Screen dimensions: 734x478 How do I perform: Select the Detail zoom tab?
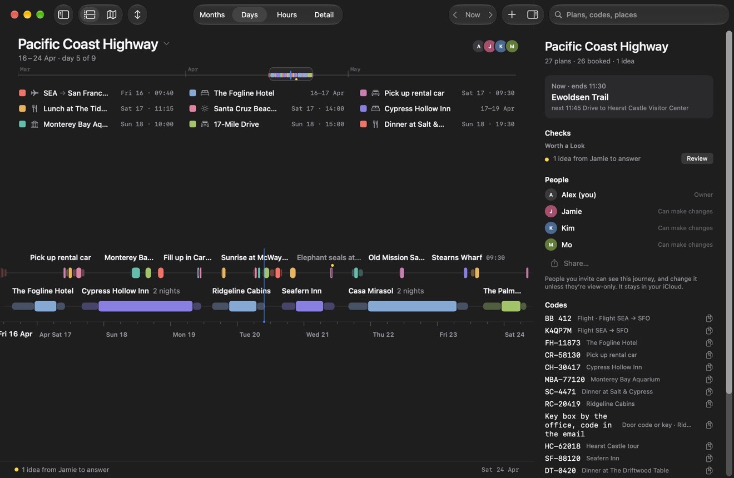click(x=324, y=14)
